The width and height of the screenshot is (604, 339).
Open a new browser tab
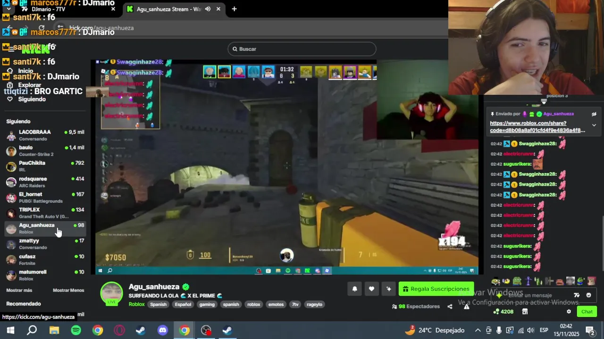pyautogui.click(x=234, y=9)
